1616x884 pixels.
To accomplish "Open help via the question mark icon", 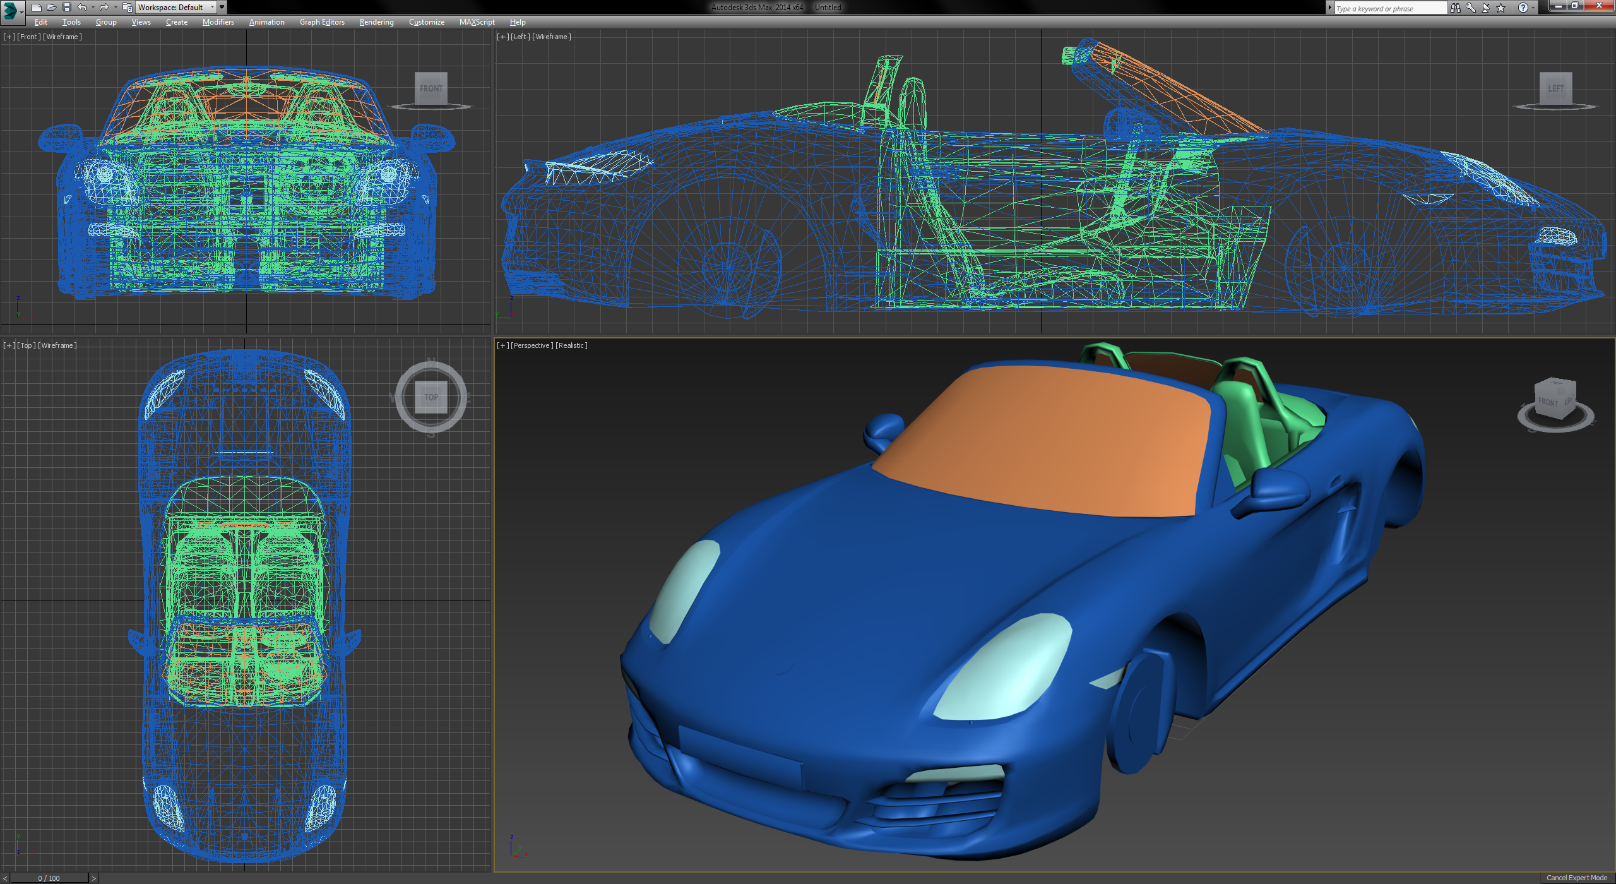I will point(1523,8).
